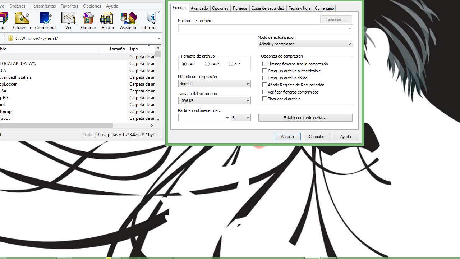Open WinRAR's Opciones menu
460x259 pixels.
92,6
